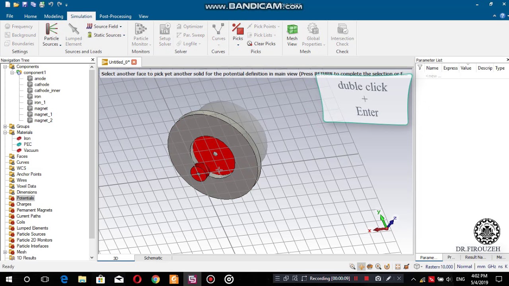Click the Undo arrow icon
This screenshot has width=509, height=286.
[x=51, y=4]
